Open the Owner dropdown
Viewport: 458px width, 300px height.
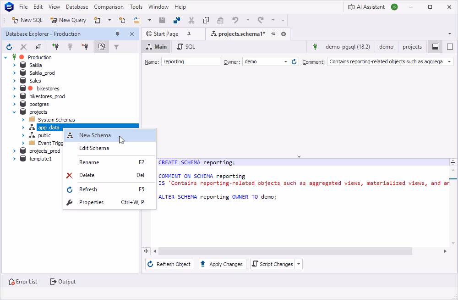point(286,62)
